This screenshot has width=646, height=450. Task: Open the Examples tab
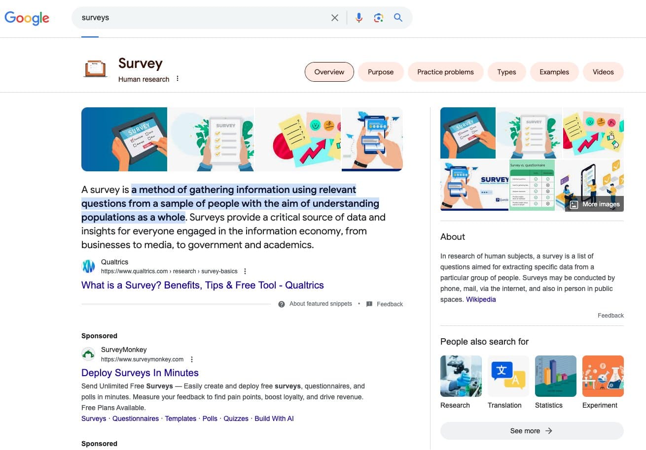(x=554, y=72)
